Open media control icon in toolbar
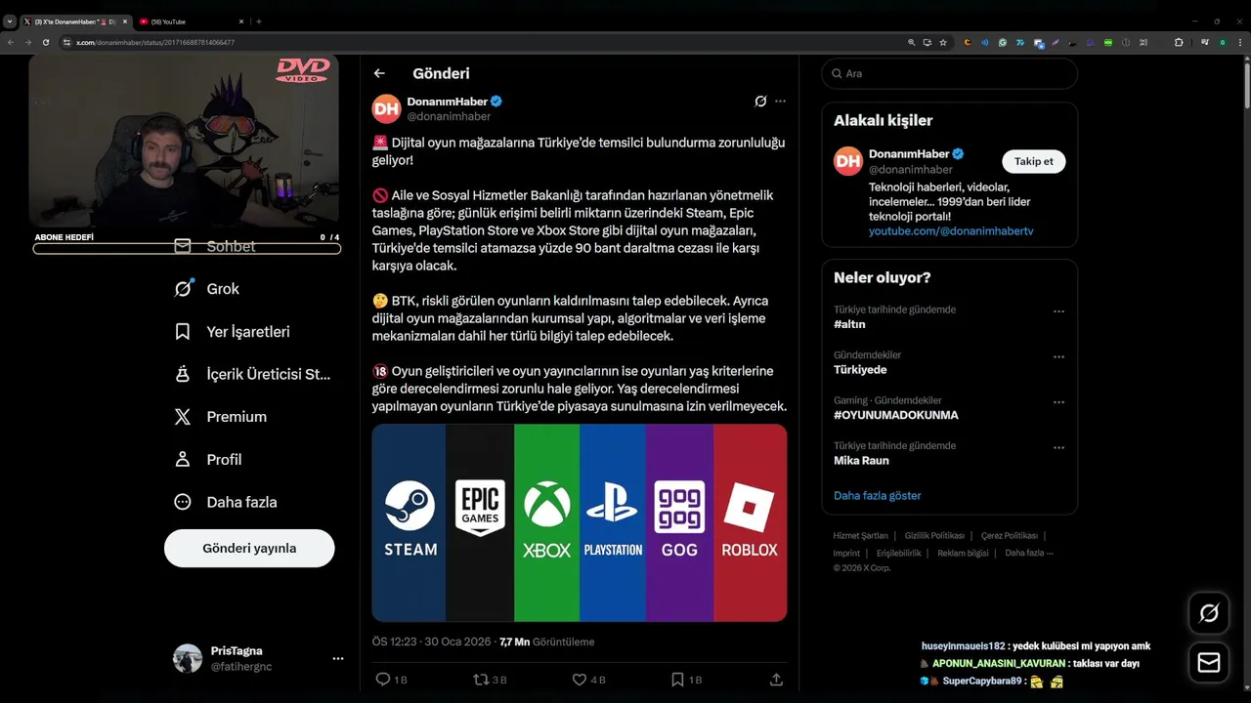 pos(1205,43)
